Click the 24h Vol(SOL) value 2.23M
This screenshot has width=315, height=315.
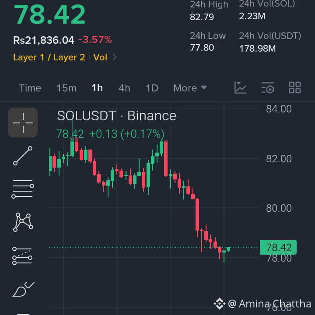tap(252, 16)
